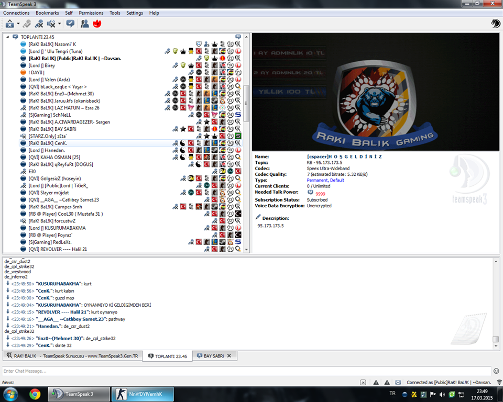Click the grayed-out checkmark user toolbar icon

click(27, 24)
